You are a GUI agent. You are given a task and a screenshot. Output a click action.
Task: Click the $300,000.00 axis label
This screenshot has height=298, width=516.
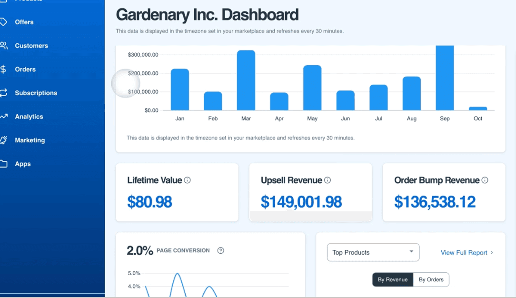click(143, 55)
